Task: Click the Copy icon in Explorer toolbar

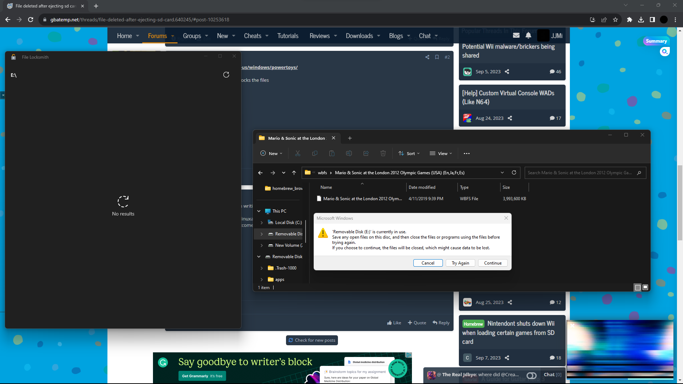Action: coord(315,154)
